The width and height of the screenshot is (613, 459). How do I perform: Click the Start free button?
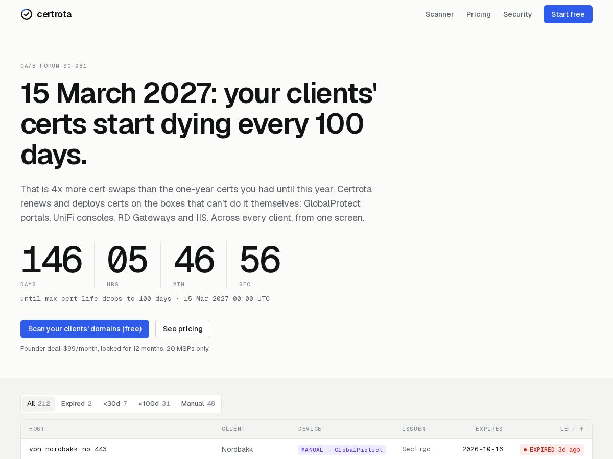point(568,14)
